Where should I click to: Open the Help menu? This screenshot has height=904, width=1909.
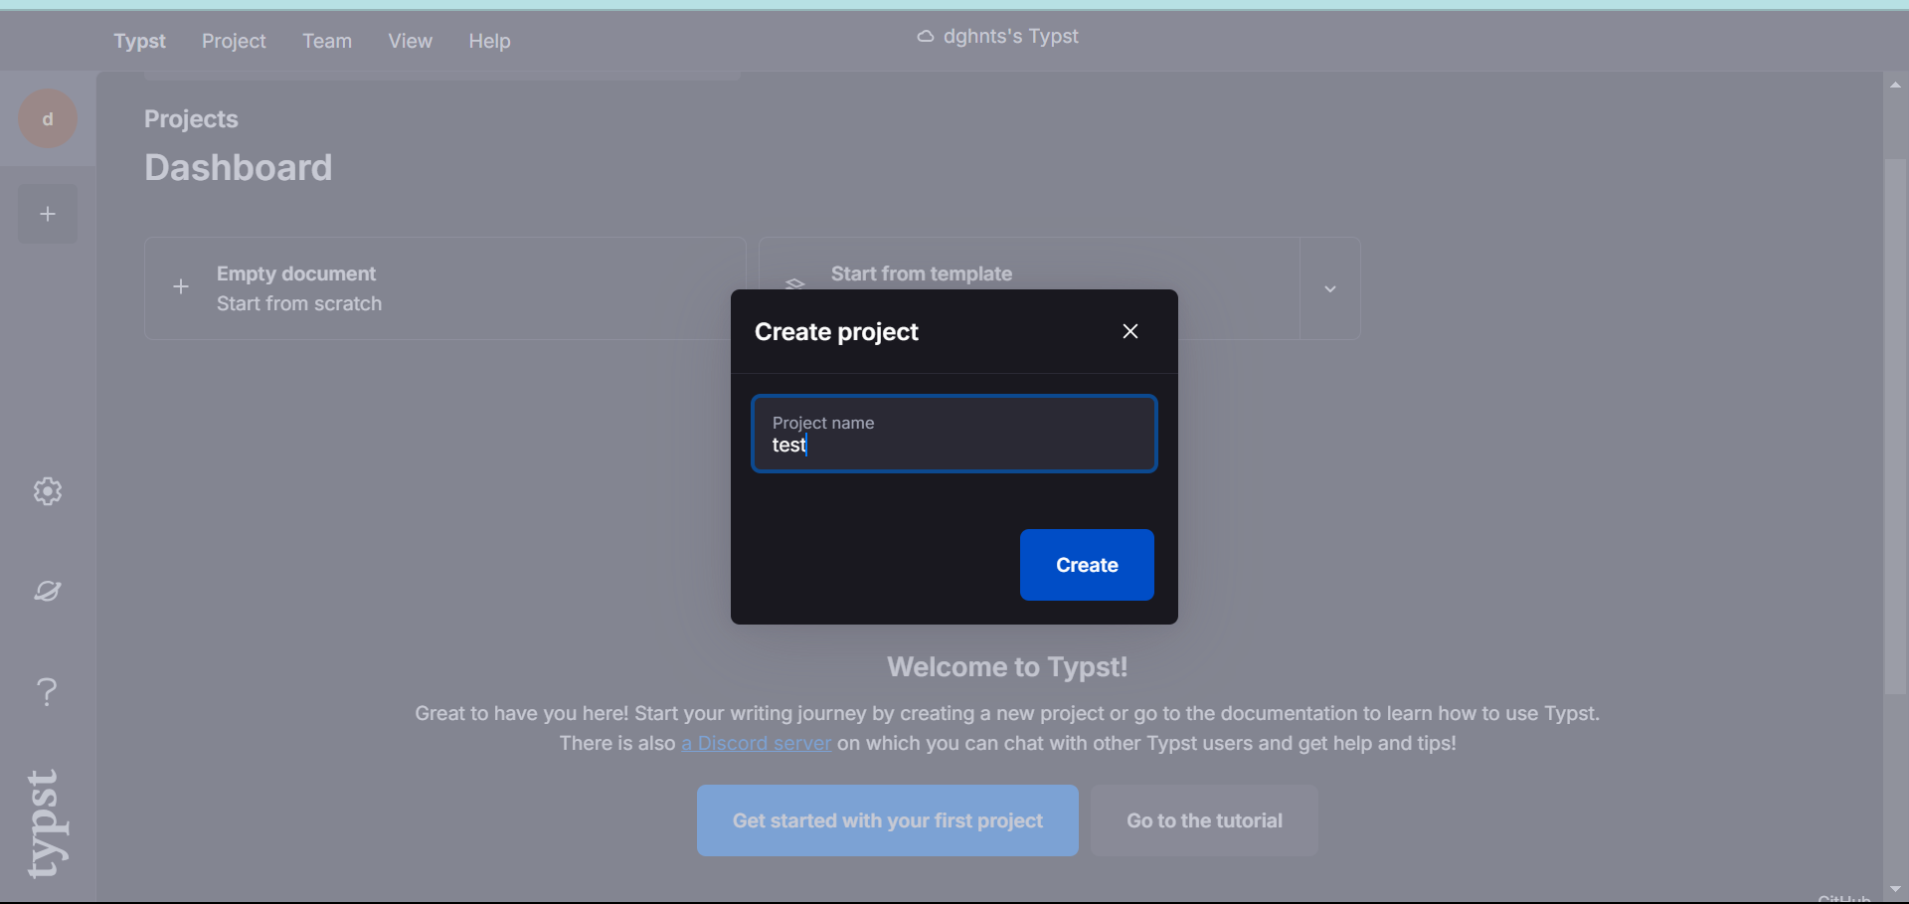click(x=489, y=41)
